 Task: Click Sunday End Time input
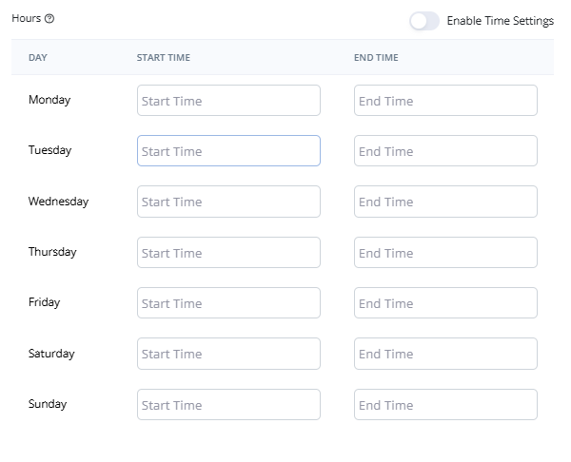[445, 405]
